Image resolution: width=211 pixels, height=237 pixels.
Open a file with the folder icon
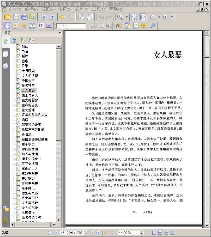click(x=7, y=17)
